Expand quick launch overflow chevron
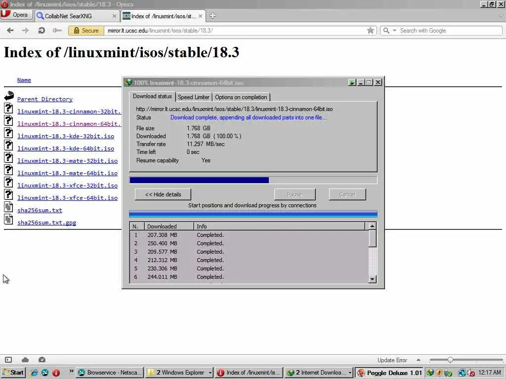 coord(71,371)
